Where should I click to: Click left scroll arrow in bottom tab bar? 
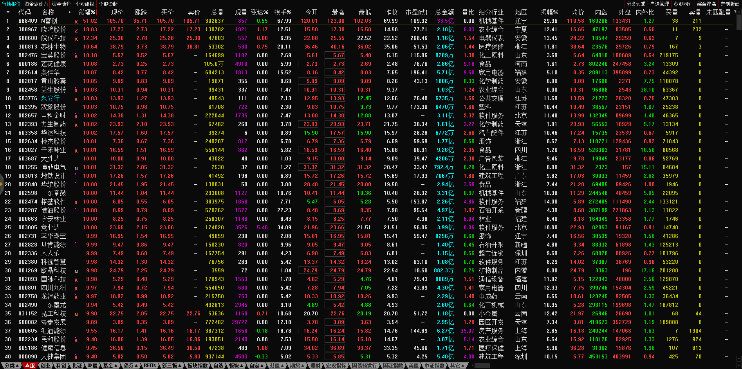(473, 365)
